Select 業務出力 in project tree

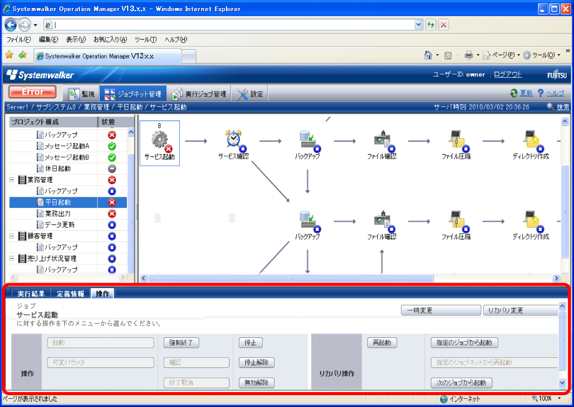58,213
